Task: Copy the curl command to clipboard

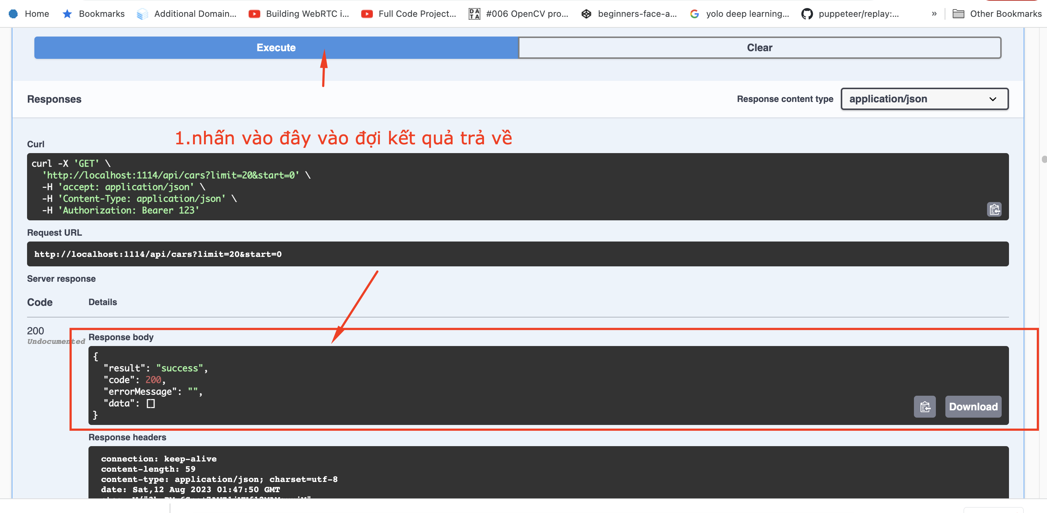Action: point(994,210)
